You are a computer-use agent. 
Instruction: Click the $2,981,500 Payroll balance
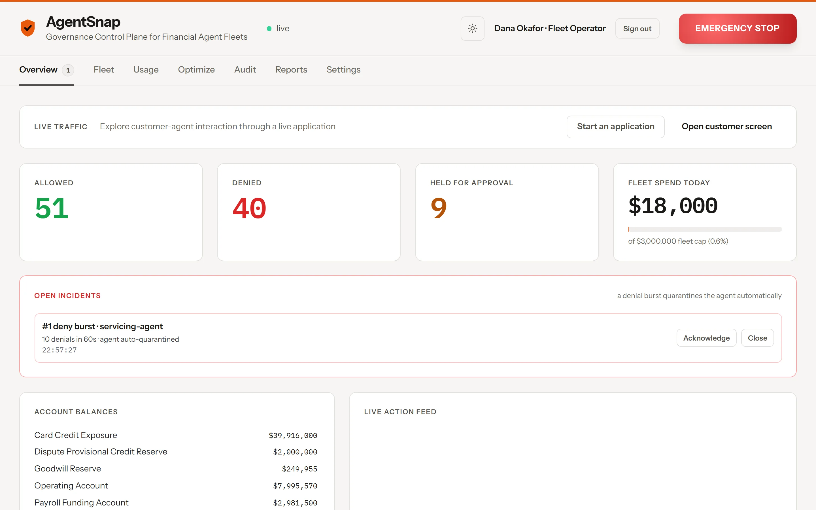tap(295, 503)
